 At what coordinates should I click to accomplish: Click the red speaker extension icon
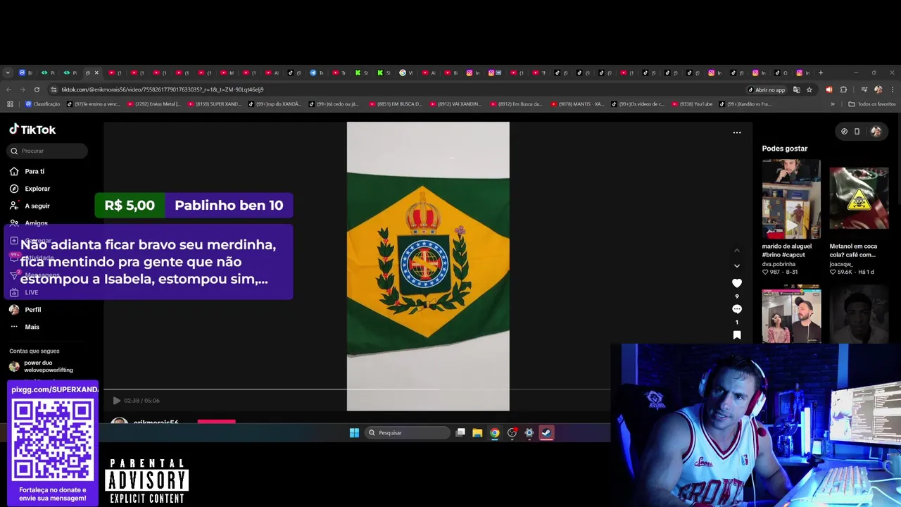[x=828, y=89]
